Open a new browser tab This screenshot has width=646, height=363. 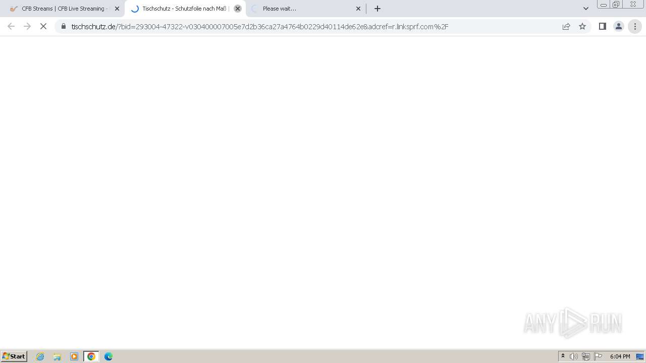click(x=378, y=9)
